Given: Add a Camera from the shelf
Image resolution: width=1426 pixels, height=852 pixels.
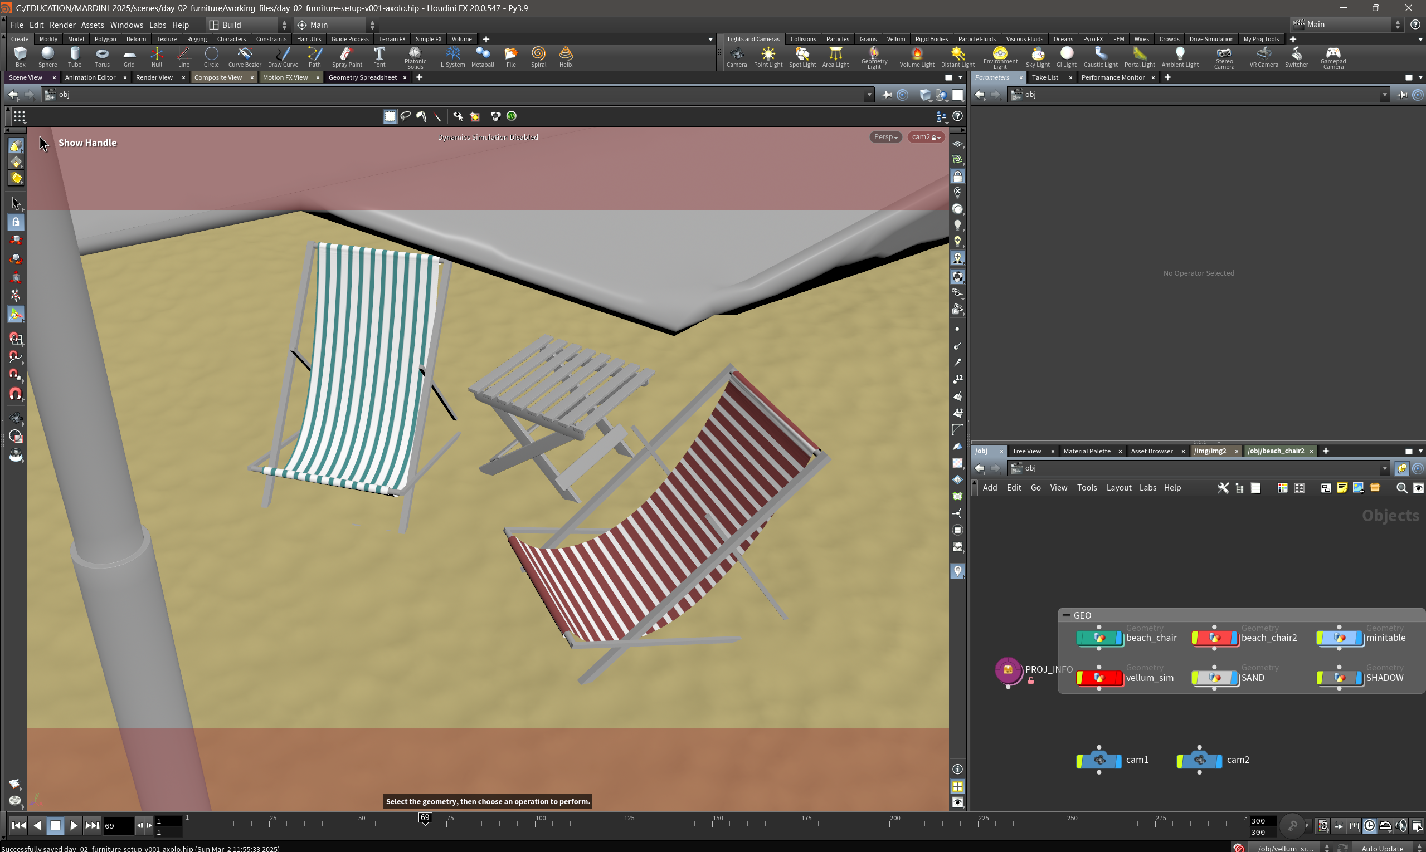Looking at the screenshot, I should point(737,57).
